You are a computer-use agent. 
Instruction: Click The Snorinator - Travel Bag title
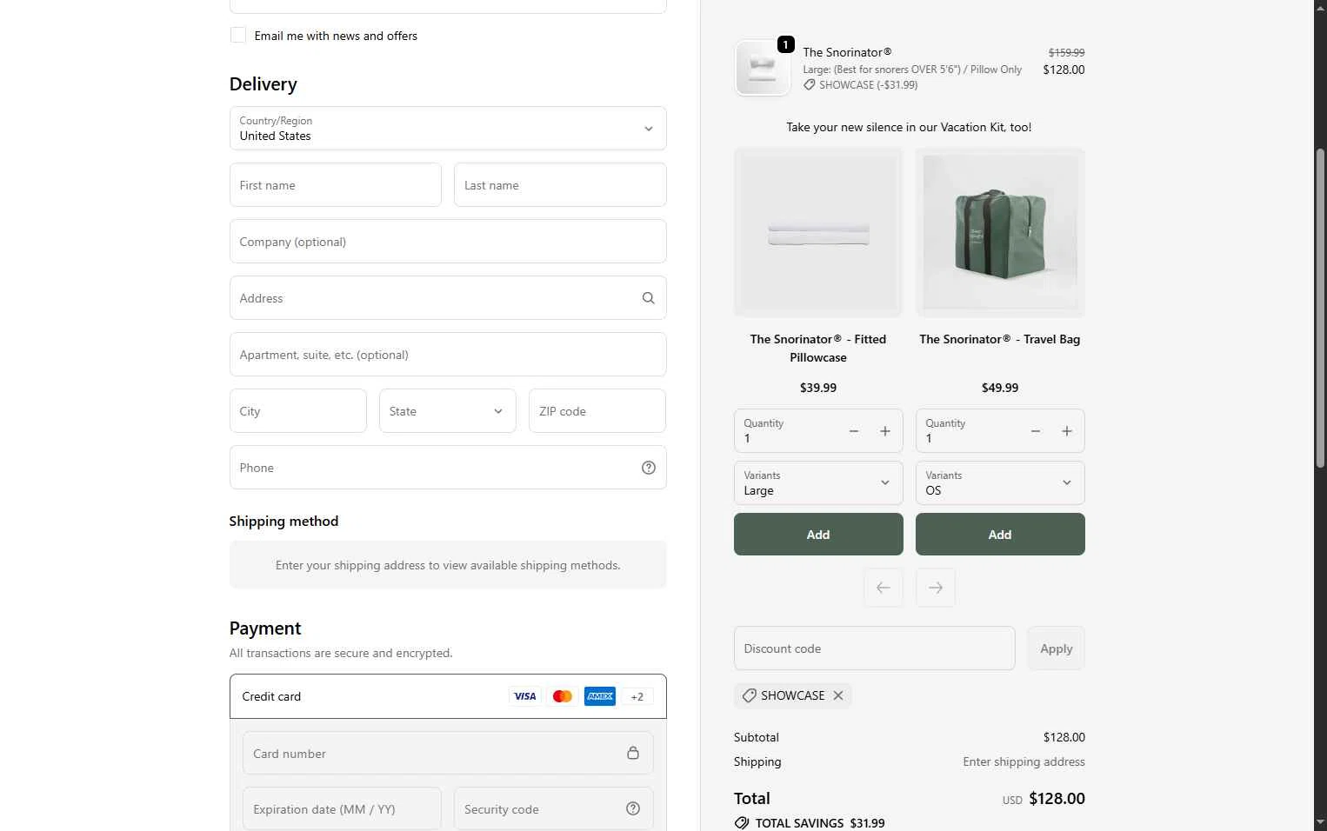point(1000,339)
